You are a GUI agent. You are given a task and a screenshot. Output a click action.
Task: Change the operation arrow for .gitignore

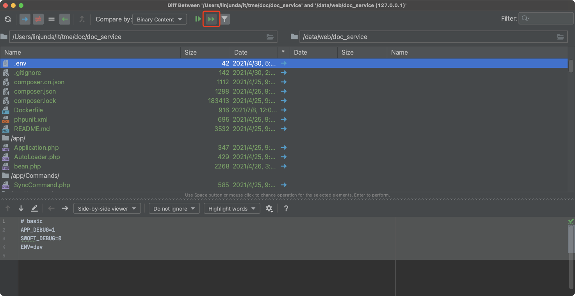(x=284, y=73)
